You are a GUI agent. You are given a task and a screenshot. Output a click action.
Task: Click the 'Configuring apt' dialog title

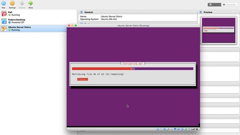coord(132,63)
